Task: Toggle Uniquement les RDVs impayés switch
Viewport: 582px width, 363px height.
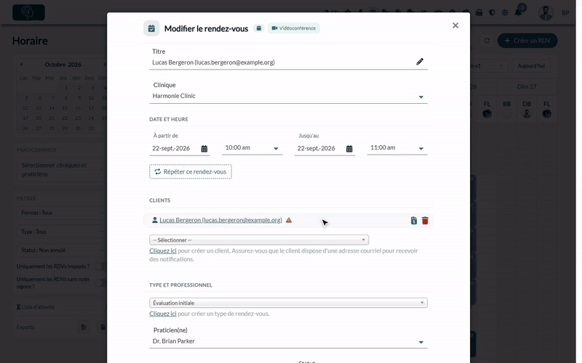Action: pyautogui.click(x=100, y=266)
